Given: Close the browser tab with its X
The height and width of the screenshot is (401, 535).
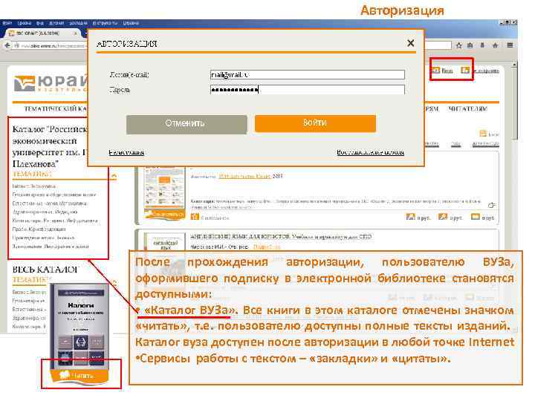Looking at the screenshot, I should [x=75, y=33].
